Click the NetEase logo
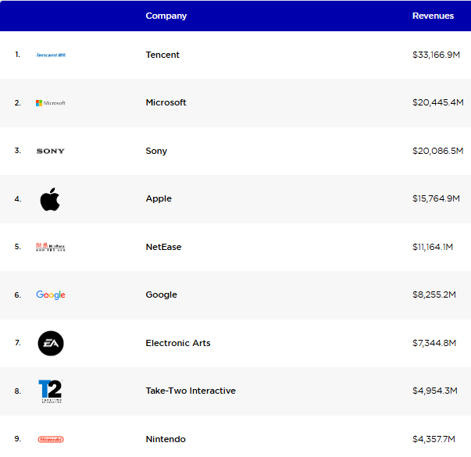471x457 pixels. [51, 247]
